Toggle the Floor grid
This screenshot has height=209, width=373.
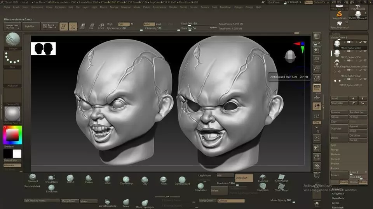(317, 97)
